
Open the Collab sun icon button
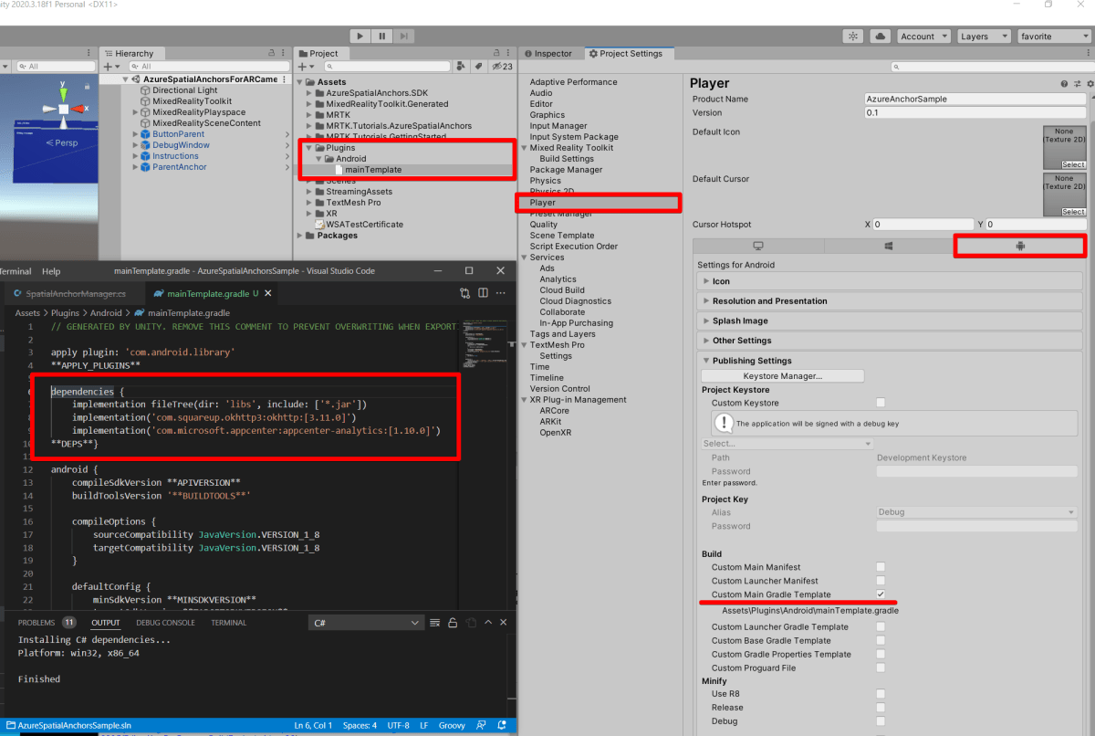[853, 36]
